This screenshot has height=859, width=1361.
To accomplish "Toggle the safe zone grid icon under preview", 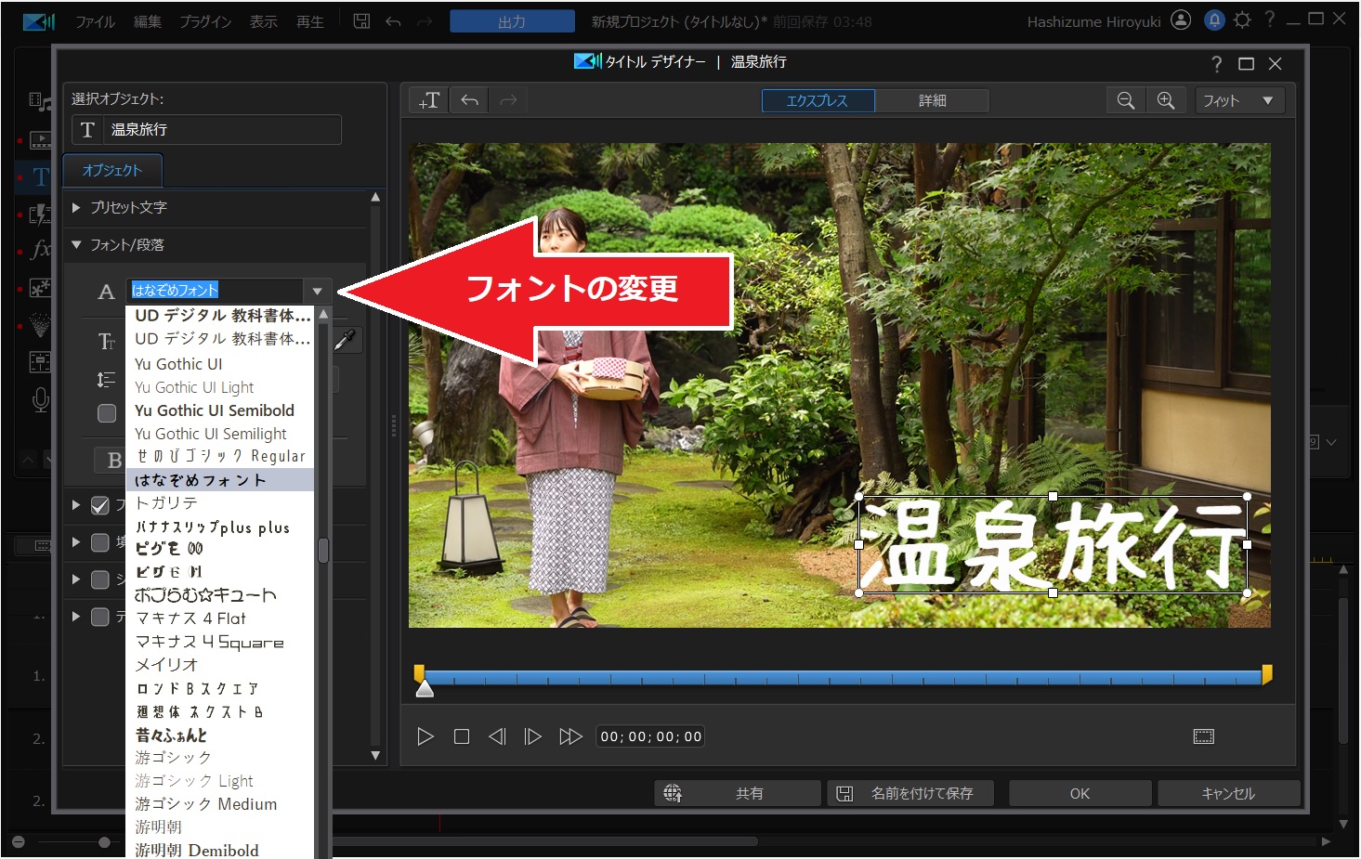I will pos(1204,736).
